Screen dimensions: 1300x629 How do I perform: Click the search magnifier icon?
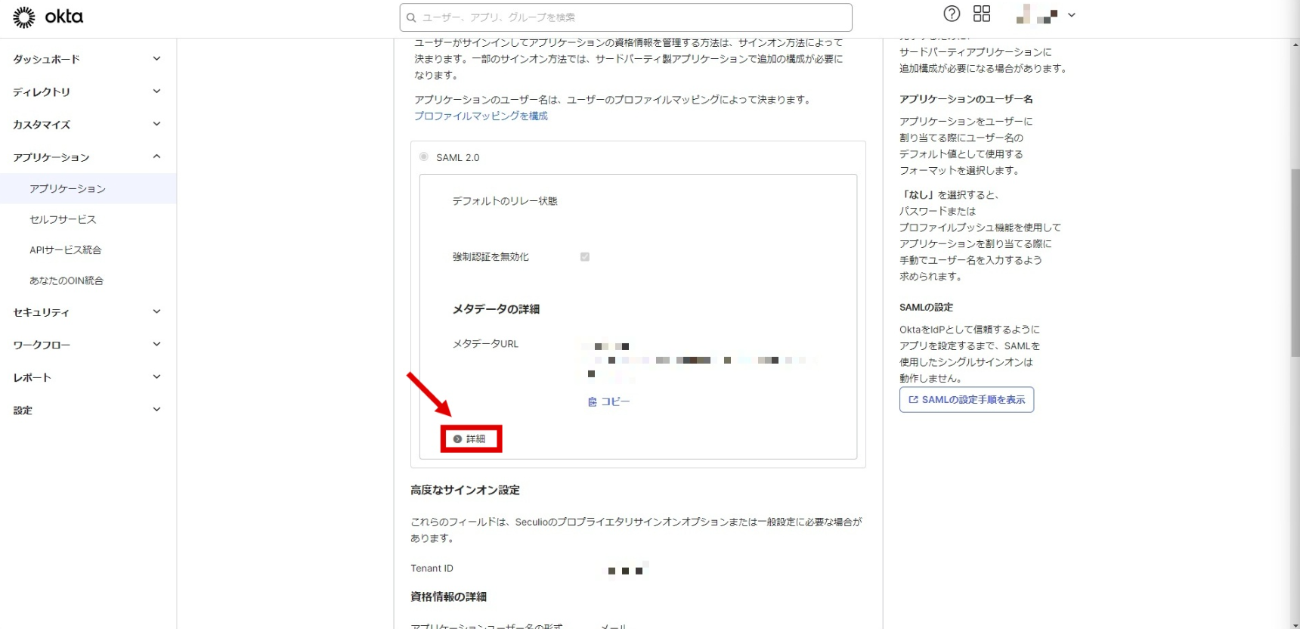tap(411, 17)
